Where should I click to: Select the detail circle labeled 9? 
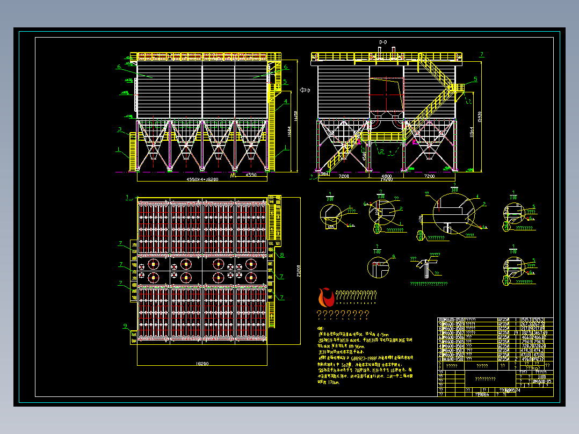tap(378, 267)
